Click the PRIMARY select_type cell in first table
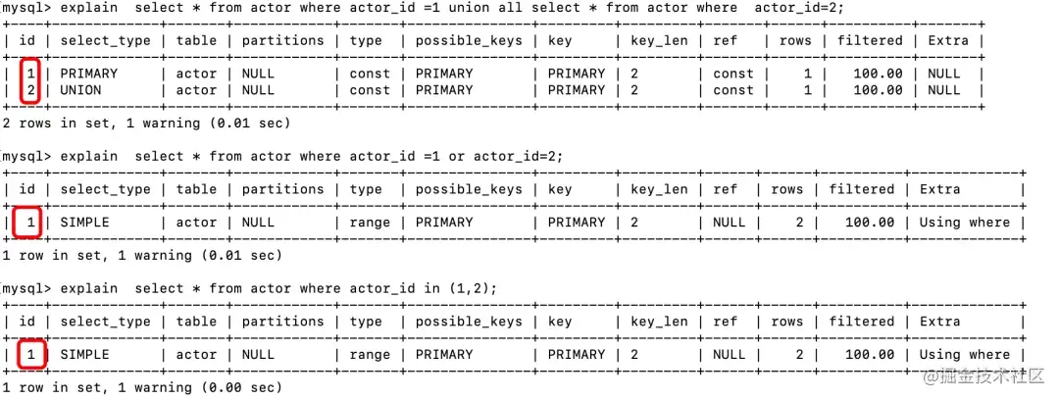 [x=88, y=74]
